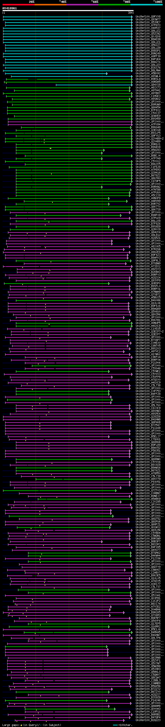Image resolution: width=165 pixels, height=727 pixels.
Task: Click the UniRef100_Q56ZZ7 hit label
Action: coord(148,45)
